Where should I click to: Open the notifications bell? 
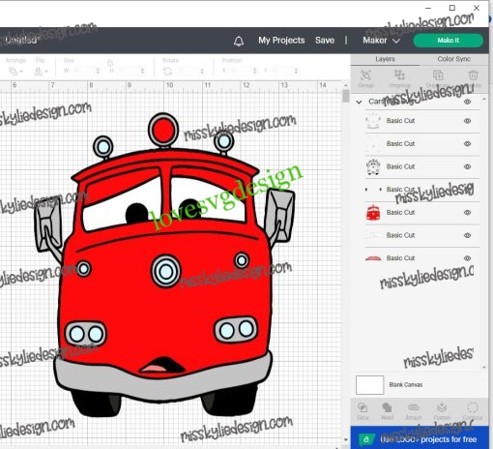point(239,41)
